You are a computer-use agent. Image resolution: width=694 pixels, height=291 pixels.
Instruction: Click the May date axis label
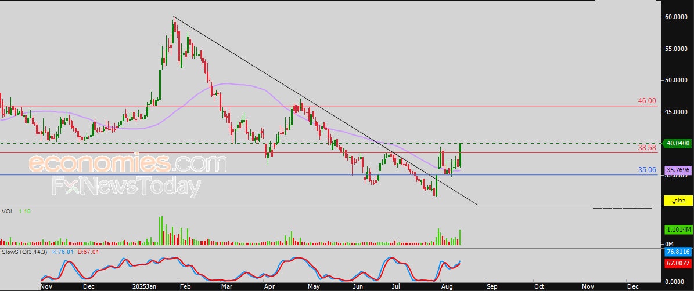314,286
